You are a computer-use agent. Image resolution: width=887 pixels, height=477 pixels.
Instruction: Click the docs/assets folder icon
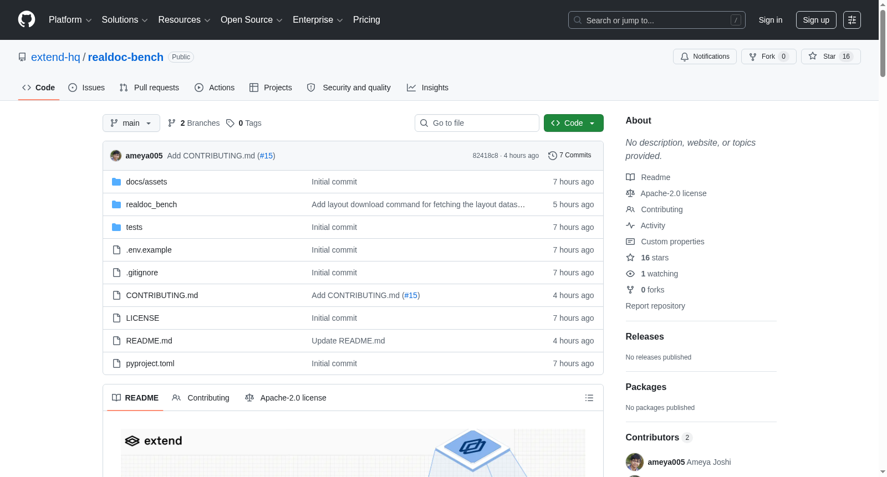(116, 182)
